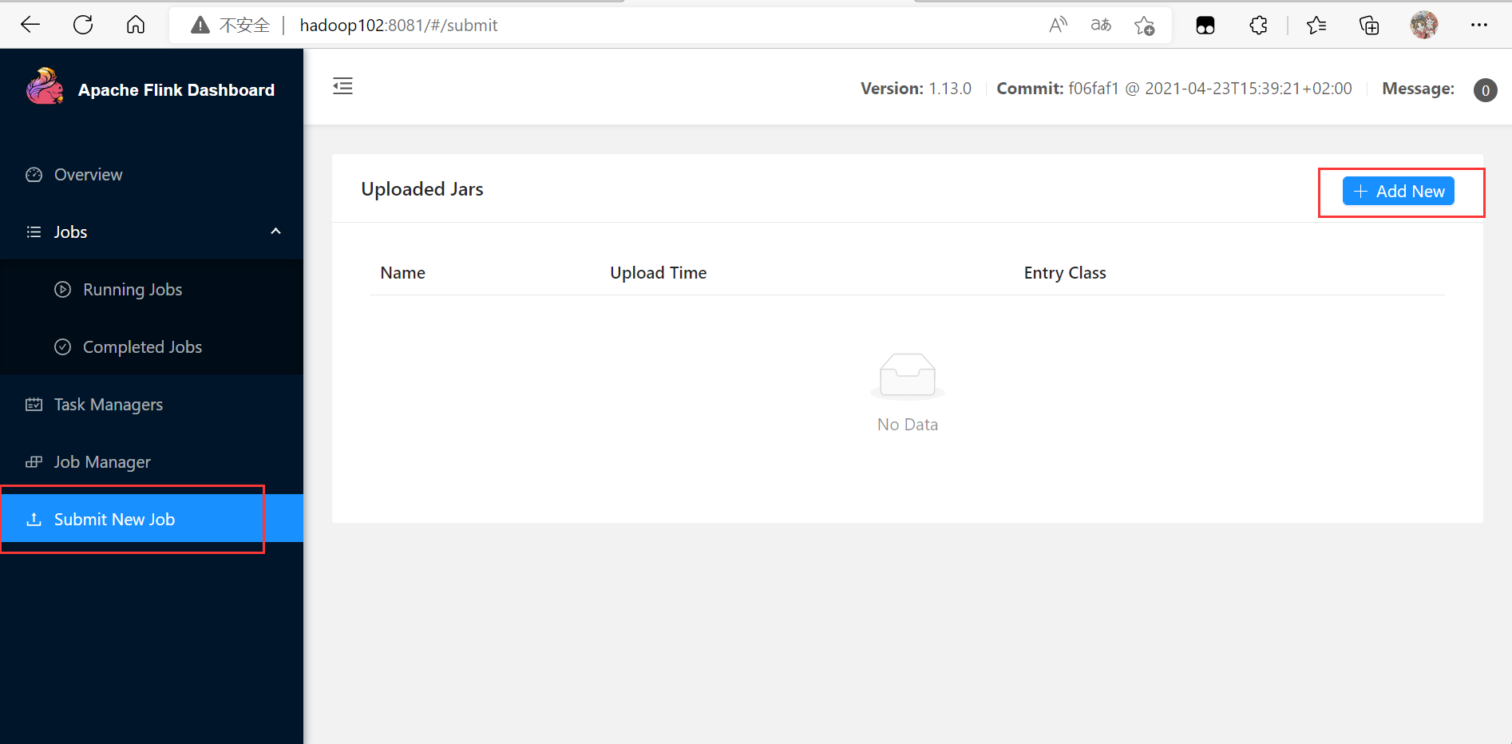
Task: Click the Job Manager build icon
Action: click(x=34, y=462)
